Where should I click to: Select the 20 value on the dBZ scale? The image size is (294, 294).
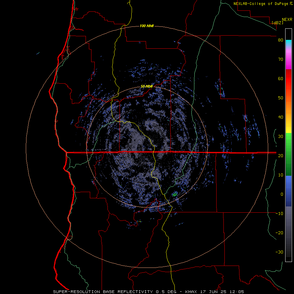point(281,155)
